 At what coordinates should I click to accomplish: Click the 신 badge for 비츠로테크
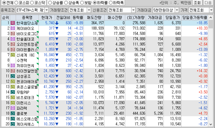(13, 98)
